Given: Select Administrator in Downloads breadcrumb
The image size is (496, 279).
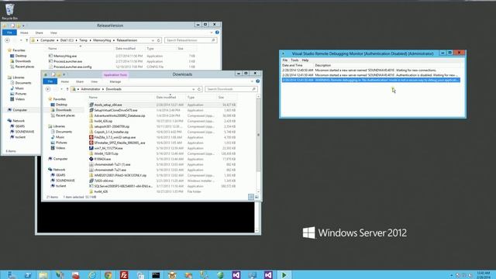Looking at the screenshot, I should [91, 89].
